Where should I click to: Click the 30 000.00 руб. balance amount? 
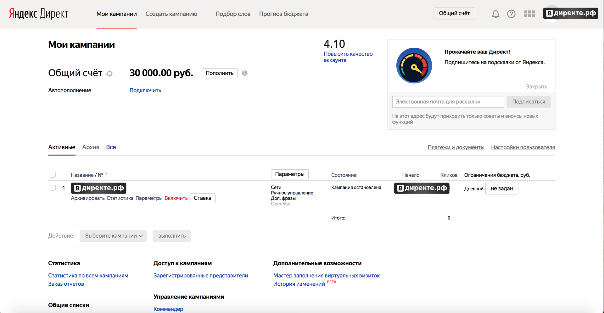click(x=161, y=73)
